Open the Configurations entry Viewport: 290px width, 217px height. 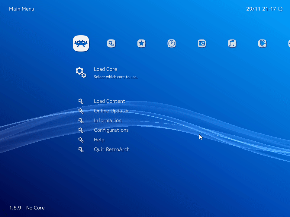click(x=111, y=130)
